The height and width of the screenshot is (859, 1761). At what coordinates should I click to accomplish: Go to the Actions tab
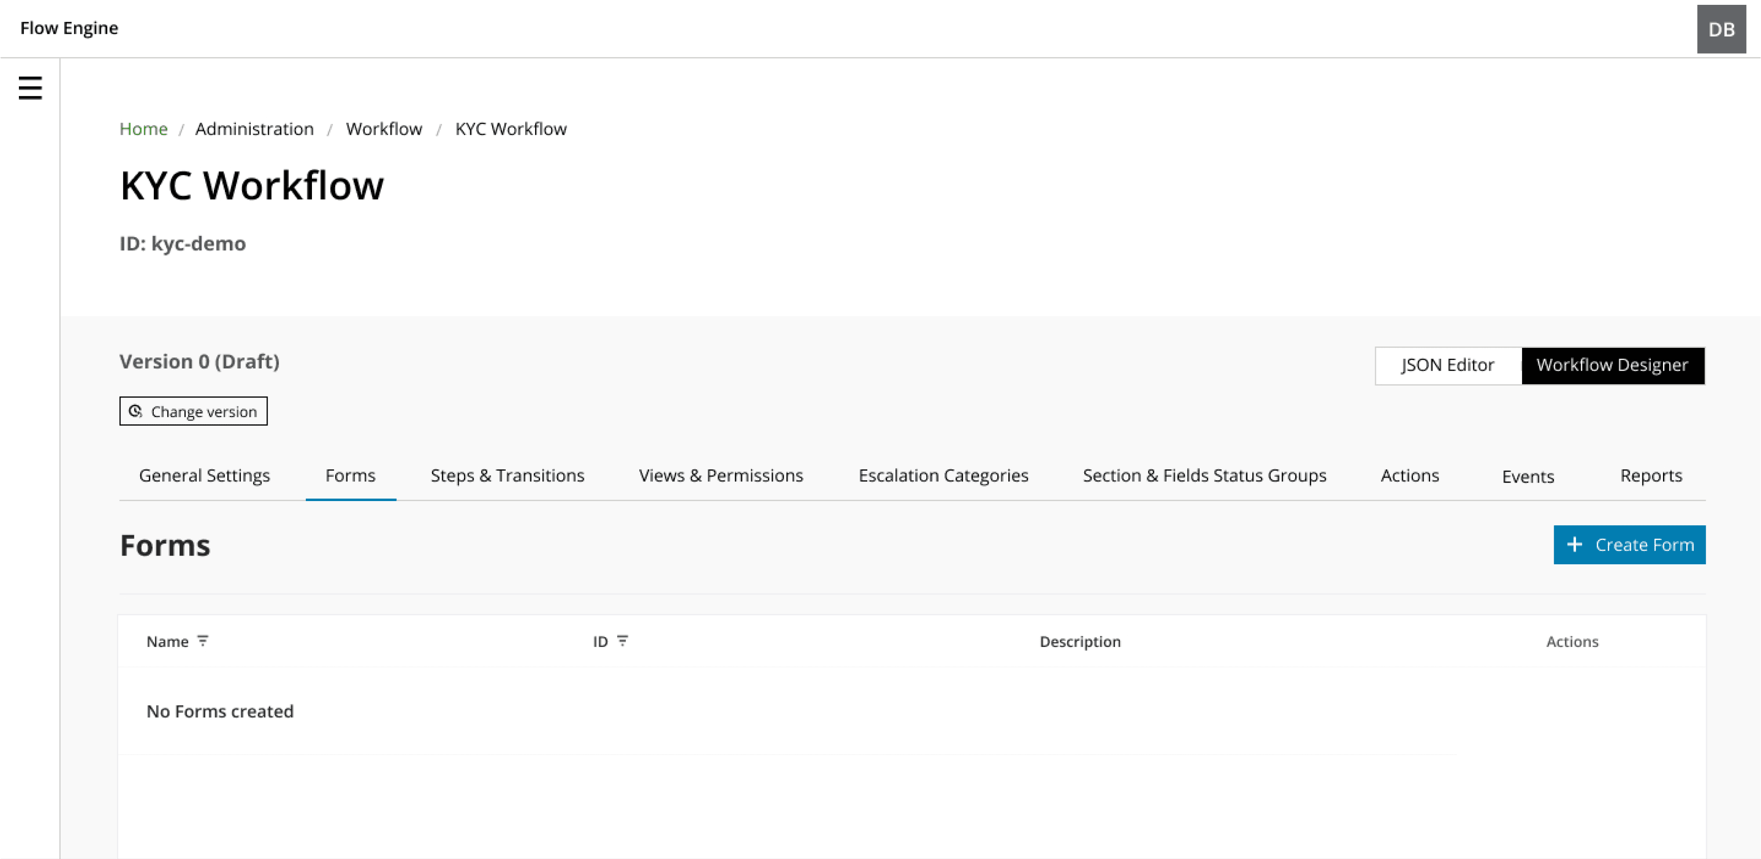tap(1410, 476)
